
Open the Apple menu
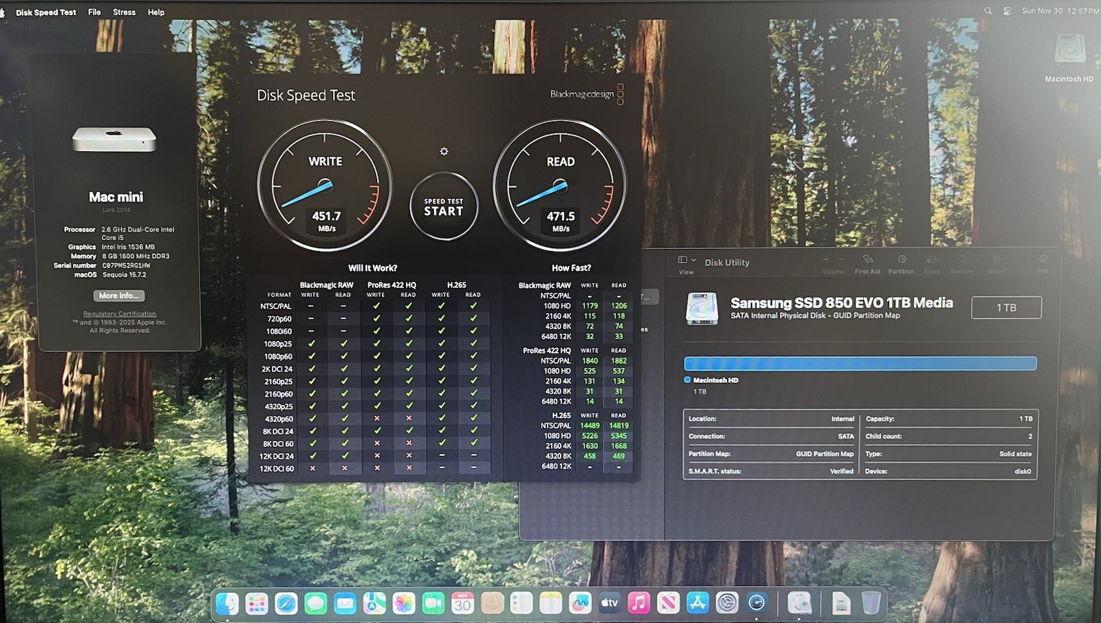(3, 12)
